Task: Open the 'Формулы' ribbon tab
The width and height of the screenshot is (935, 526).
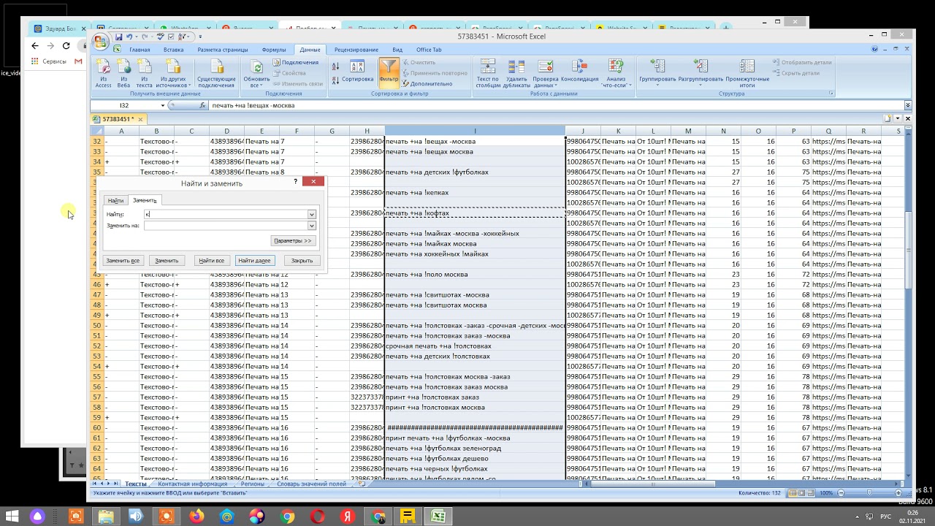Action: coord(274,50)
